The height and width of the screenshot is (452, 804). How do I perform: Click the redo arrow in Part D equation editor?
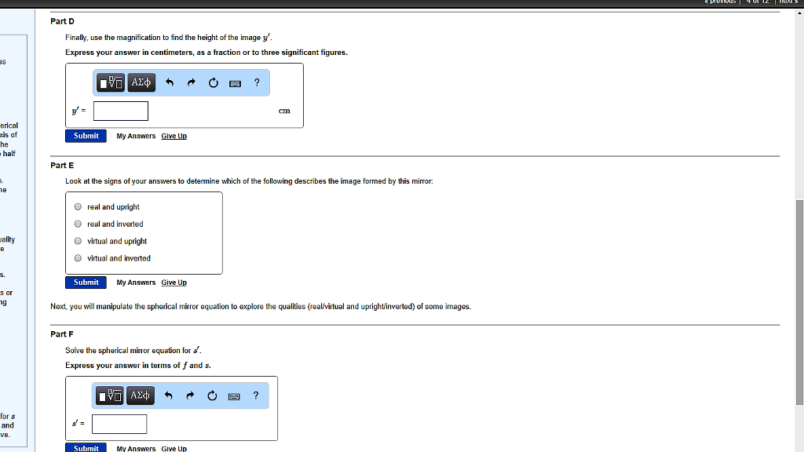(191, 82)
